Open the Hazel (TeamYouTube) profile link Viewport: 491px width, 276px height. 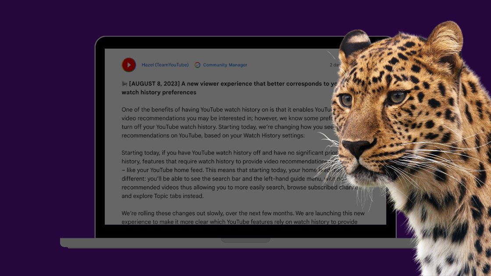click(165, 65)
